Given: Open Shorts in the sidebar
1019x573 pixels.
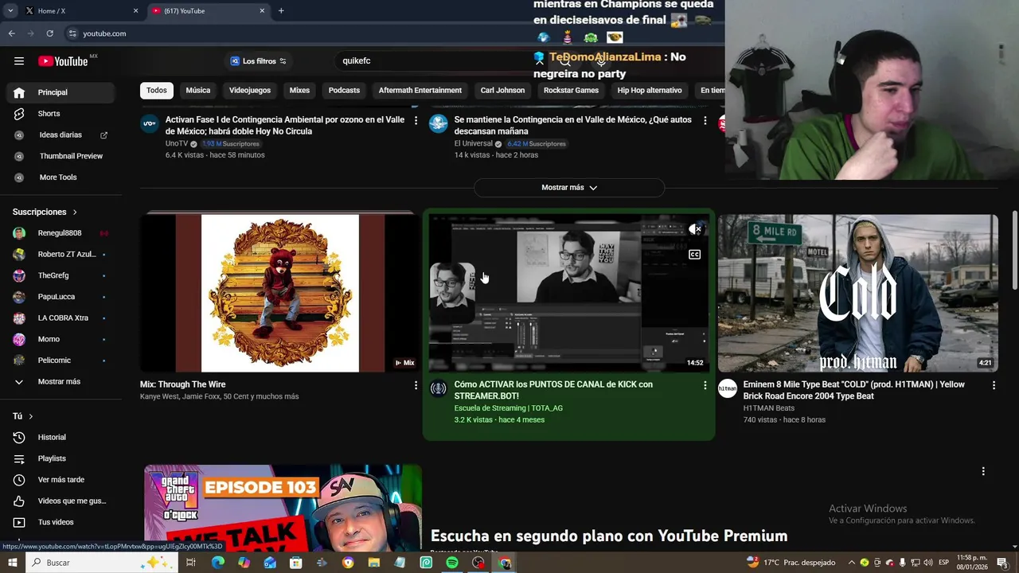Looking at the screenshot, I should pos(61,114).
